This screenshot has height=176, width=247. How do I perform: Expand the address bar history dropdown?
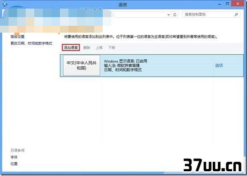pyautogui.click(x=168, y=15)
